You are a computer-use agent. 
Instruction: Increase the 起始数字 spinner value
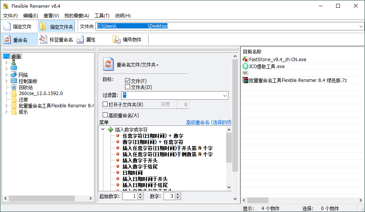point(140,194)
